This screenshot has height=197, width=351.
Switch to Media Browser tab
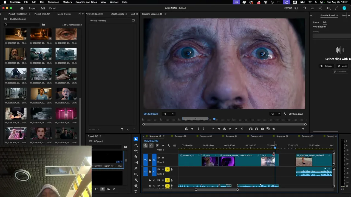[64, 14]
